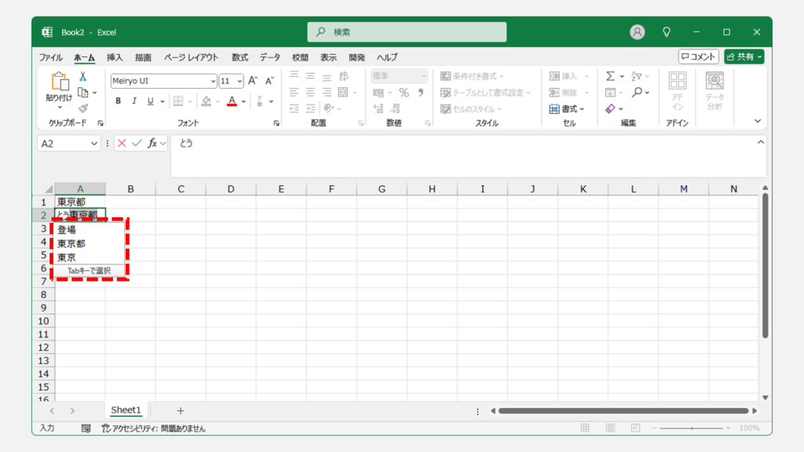Image resolution: width=804 pixels, height=452 pixels.
Task: Click the search box in the title bar
Action: pyautogui.click(x=407, y=32)
